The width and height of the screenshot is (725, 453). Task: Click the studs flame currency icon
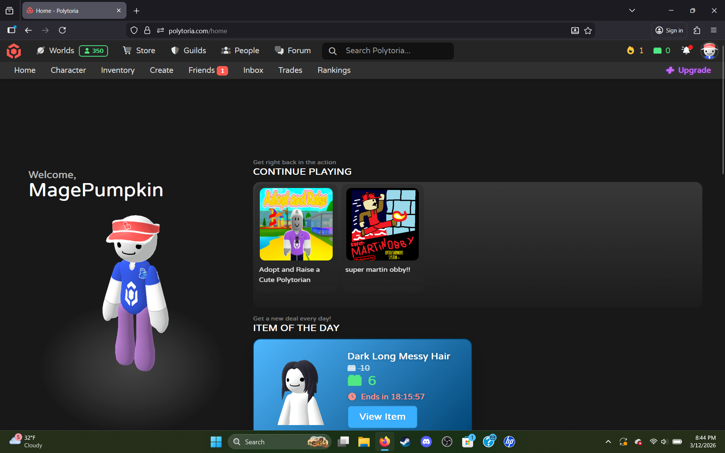point(630,51)
